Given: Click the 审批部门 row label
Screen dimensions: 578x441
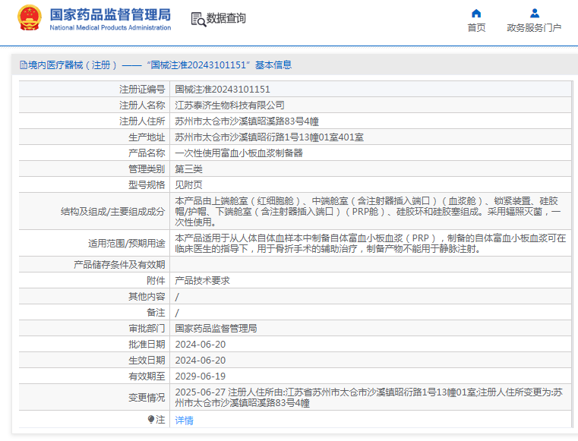Looking at the screenshot, I should click(x=147, y=328).
